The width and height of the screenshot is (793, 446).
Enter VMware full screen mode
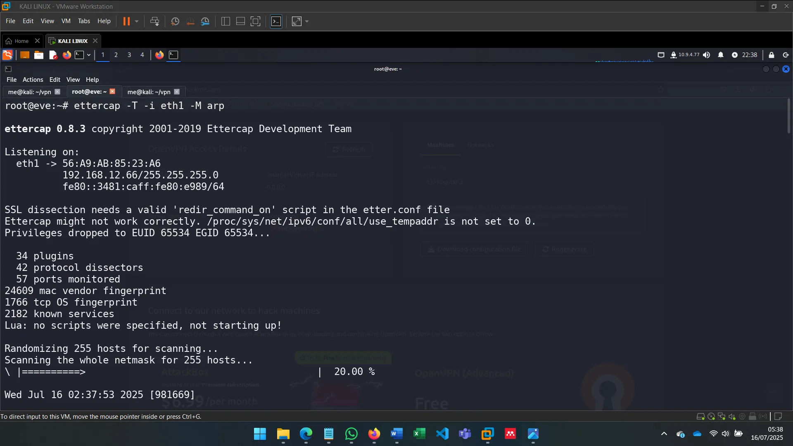(256, 21)
